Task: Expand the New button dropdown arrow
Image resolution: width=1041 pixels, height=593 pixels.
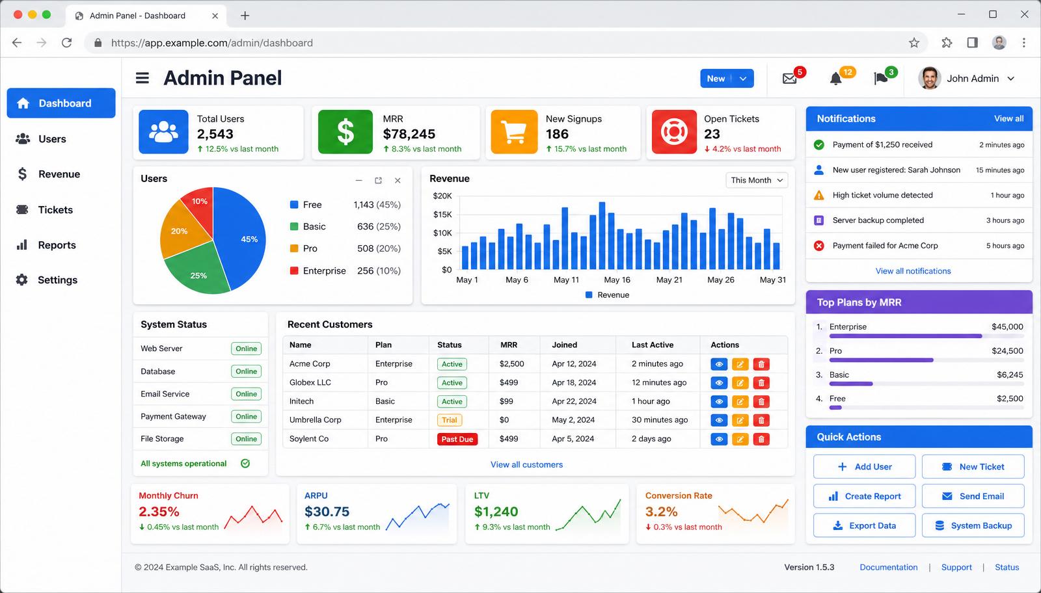Action: click(743, 79)
